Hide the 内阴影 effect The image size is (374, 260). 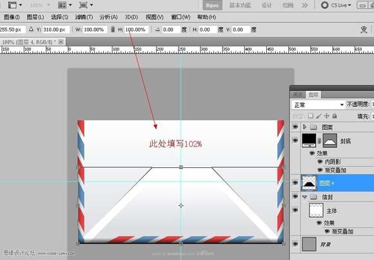(x=320, y=162)
